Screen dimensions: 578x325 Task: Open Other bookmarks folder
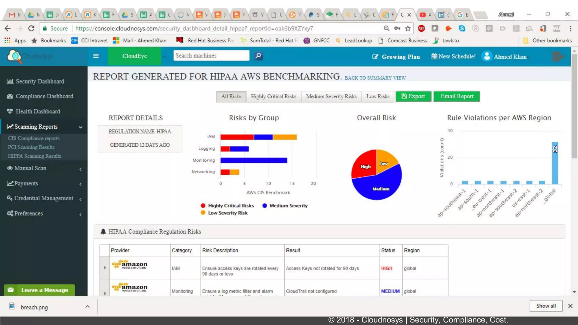(x=547, y=41)
